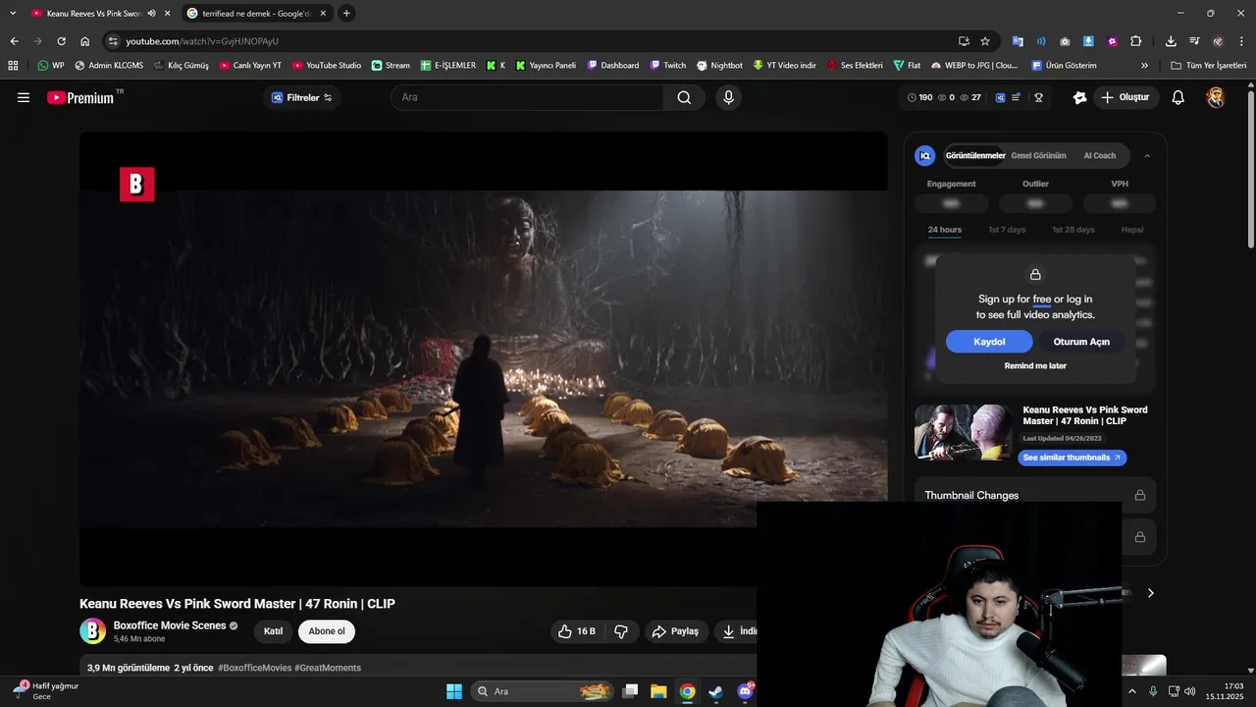
Task: Click the right chevron arrow below vidIQ panel
Action: (1151, 593)
